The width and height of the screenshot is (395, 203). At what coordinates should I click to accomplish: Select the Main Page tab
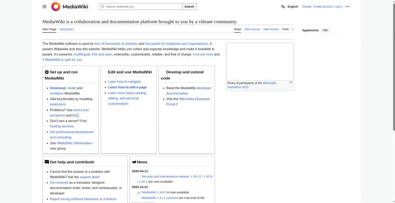click(x=49, y=30)
